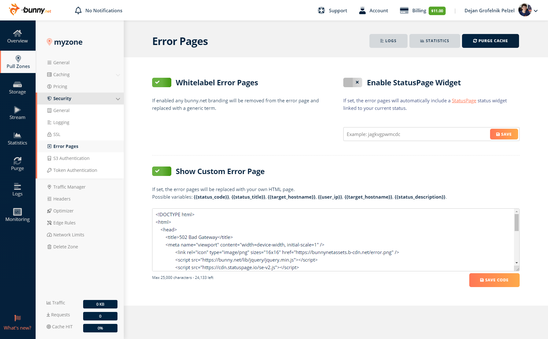548x339 pixels.
Task: Open the user menu dropdown arrow
Action: pyautogui.click(x=536, y=11)
